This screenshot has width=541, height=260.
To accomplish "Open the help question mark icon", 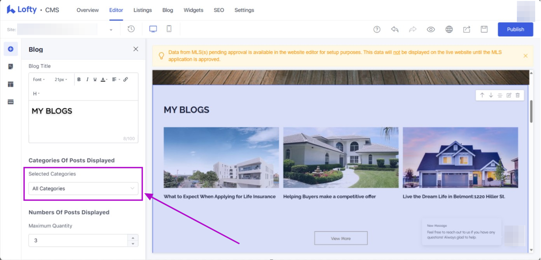I will pos(377,29).
